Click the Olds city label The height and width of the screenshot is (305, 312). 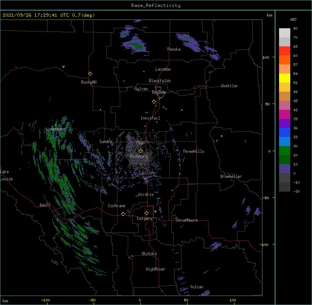coord(140,143)
